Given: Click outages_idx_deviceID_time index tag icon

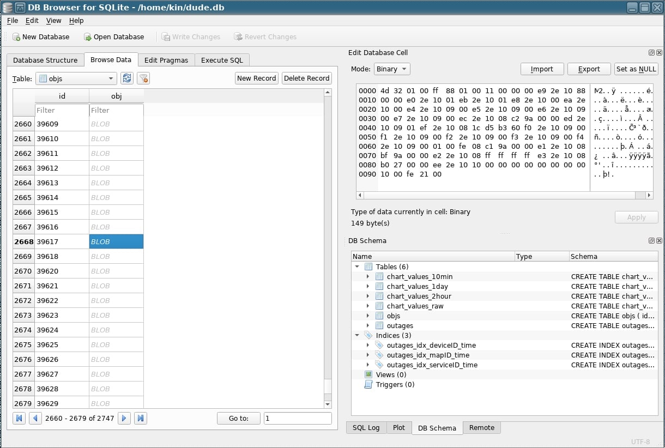Looking at the screenshot, I should click(x=380, y=345).
